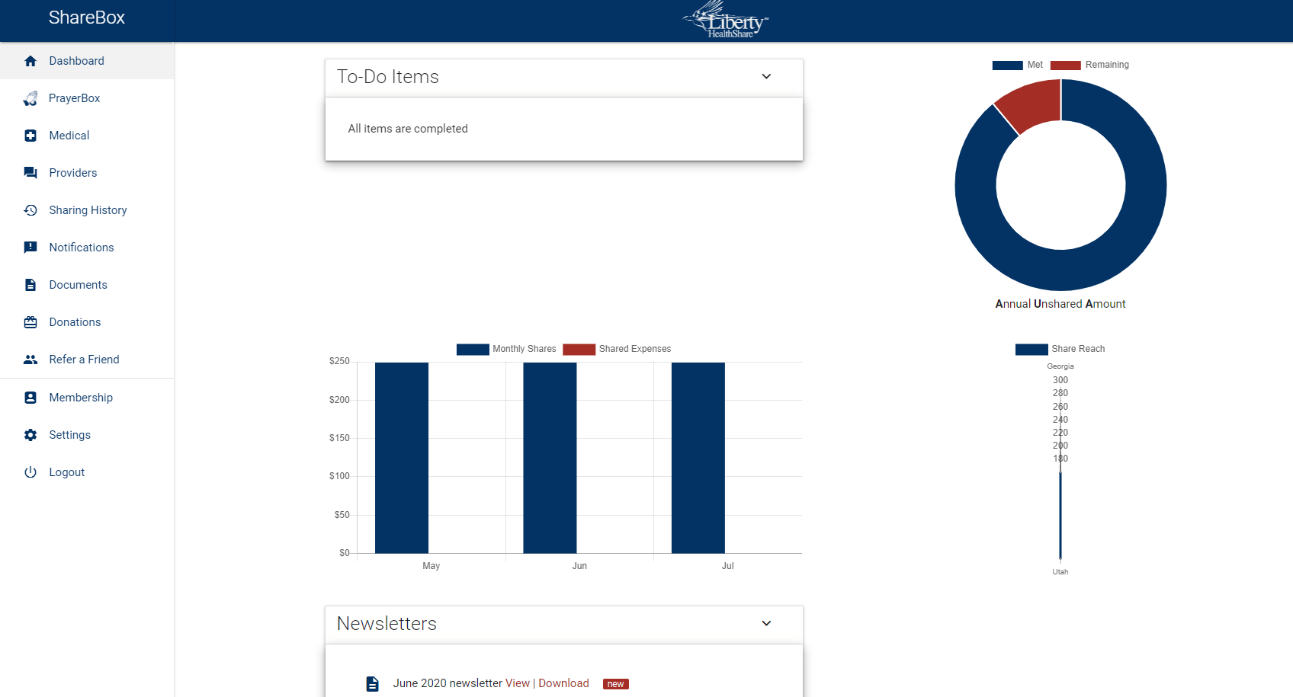The height and width of the screenshot is (697, 1293).
Task: Click the Dashboard home icon
Action: click(x=30, y=61)
